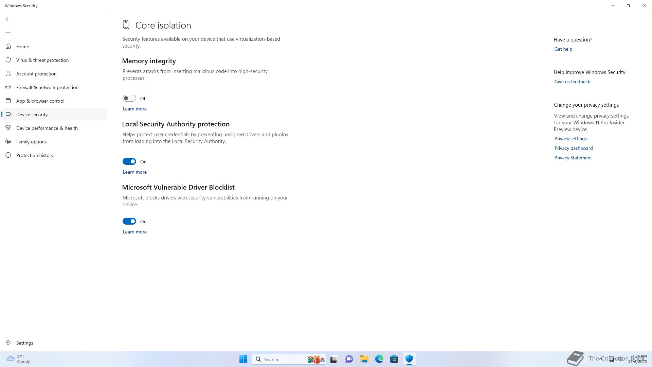Open Learn more under Vulnerable Driver Blocklist
Viewport: 652px width, 367px height.
(135, 232)
